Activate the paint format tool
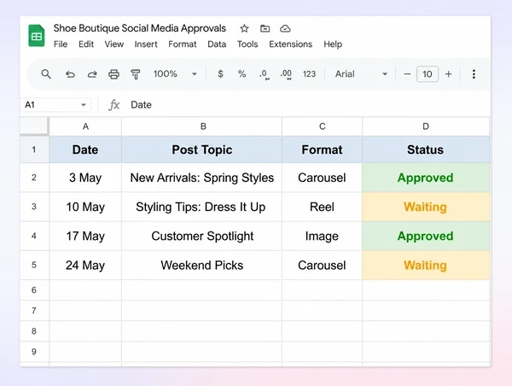The width and height of the screenshot is (512, 386). 136,74
